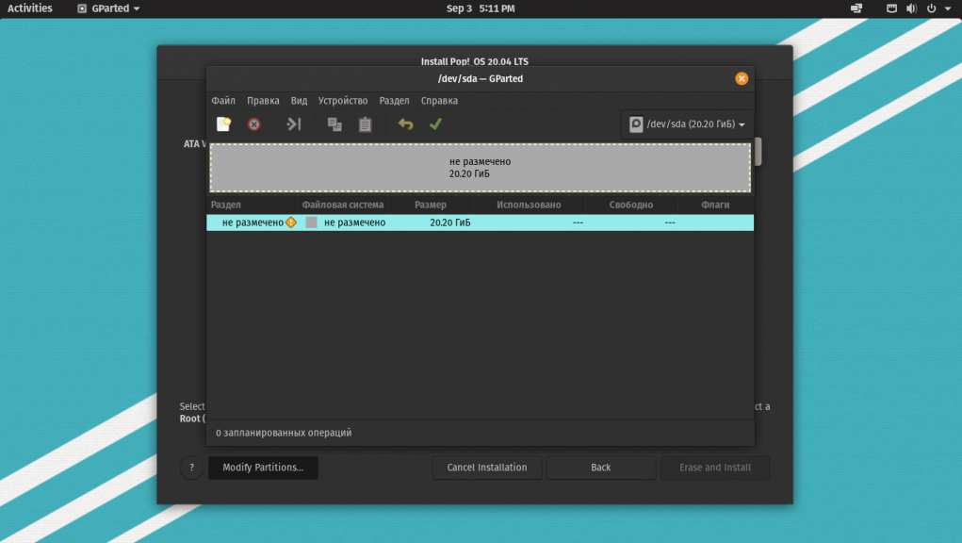Click the copy partition toolbar icon
Screen dimensions: 962x543
coord(334,124)
